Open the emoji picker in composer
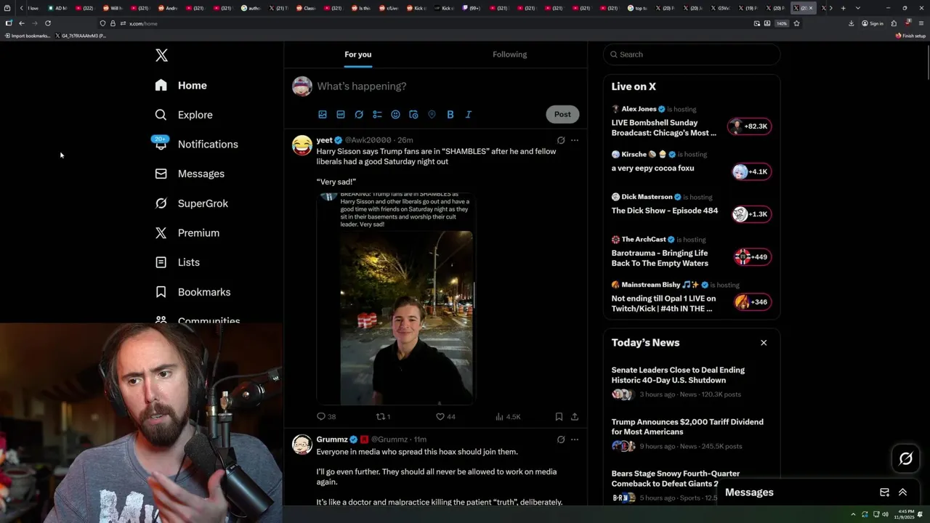The height and width of the screenshot is (523, 930). coord(395,114)
